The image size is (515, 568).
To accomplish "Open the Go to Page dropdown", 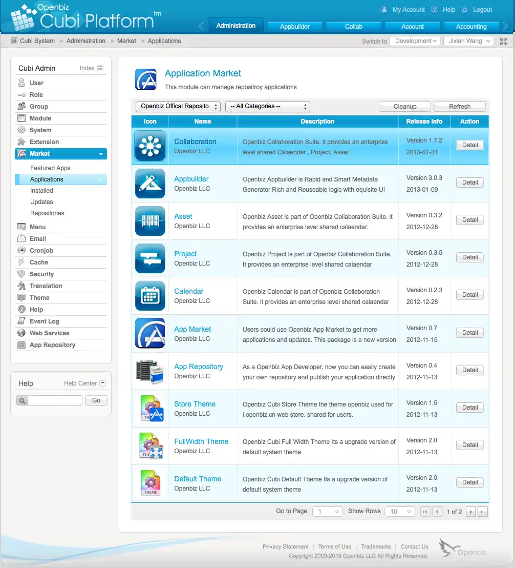I will [x=327, y=512].
